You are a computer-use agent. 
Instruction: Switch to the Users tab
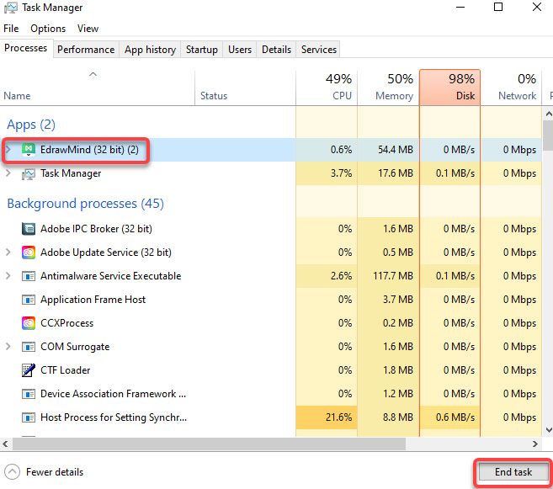[240, 50]
